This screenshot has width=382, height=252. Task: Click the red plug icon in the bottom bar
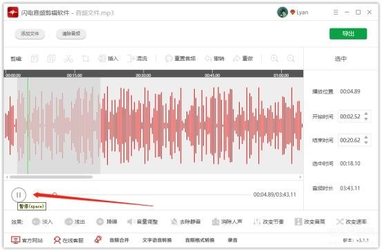[98, 240]
